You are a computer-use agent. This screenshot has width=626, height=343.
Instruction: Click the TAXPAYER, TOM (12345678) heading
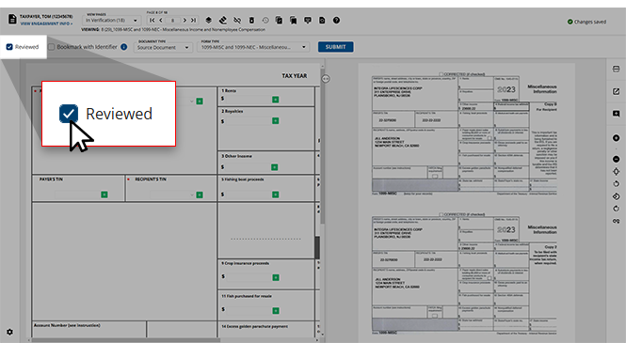[46, 17]
